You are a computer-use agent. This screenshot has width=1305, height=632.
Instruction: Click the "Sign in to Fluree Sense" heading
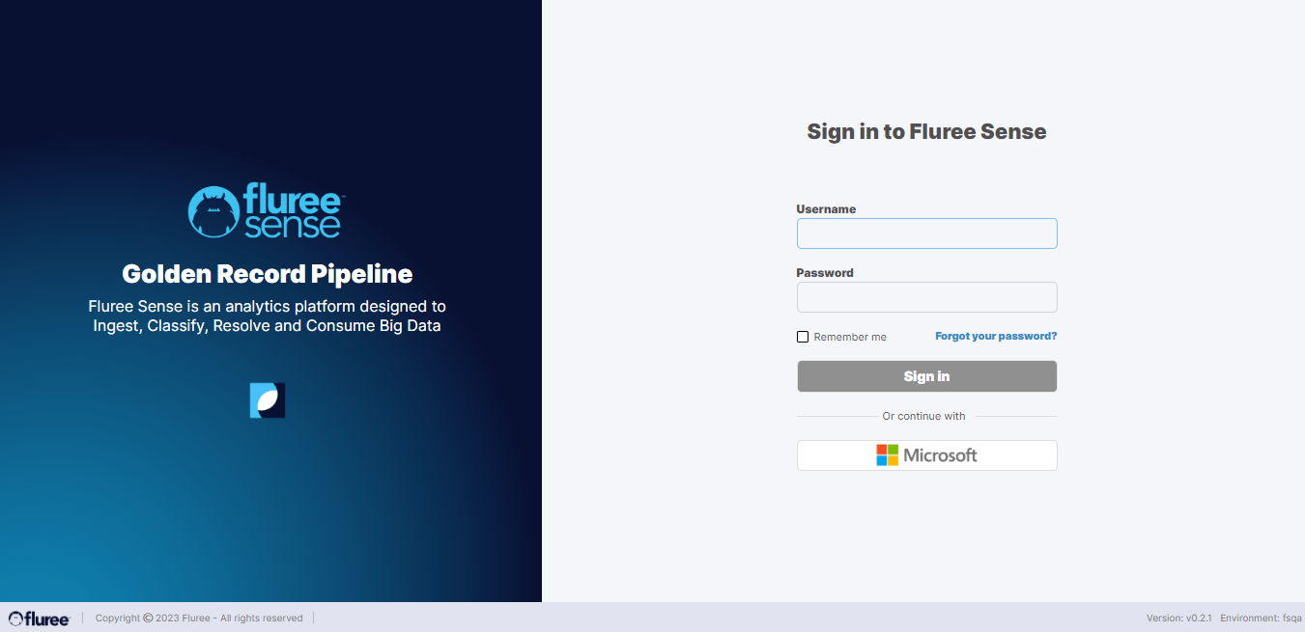pos(926,131)
